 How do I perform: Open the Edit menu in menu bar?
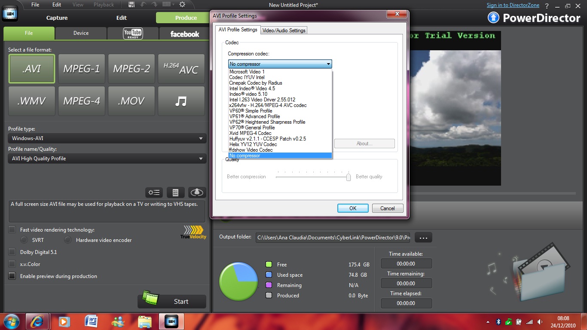pos(57,5)
